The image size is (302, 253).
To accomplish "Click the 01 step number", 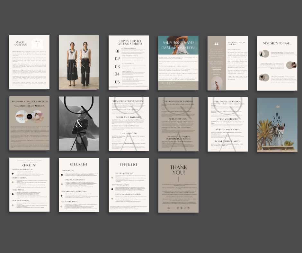I will [x=117, y=51].
